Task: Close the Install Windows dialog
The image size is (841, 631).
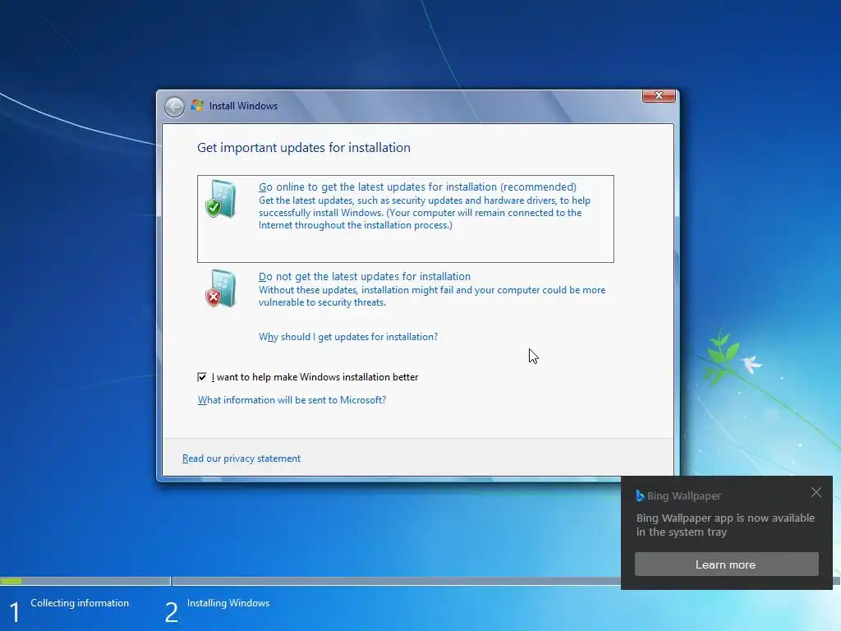Action: tap(659, 95)
